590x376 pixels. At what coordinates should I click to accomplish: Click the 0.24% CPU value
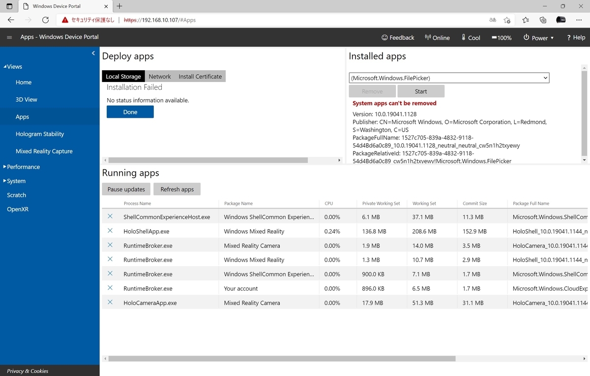(332, 231)
